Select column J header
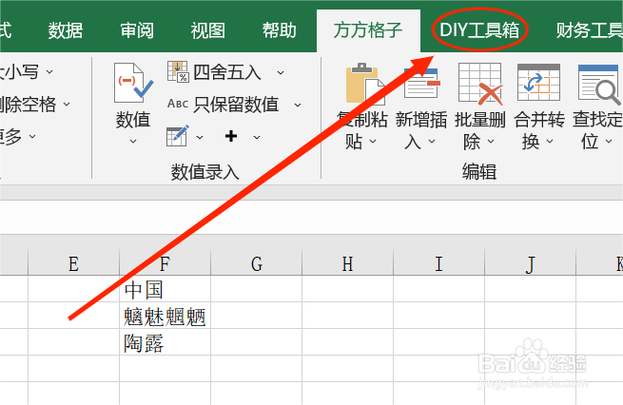This screenshot has width=623, height=405. 530,262
